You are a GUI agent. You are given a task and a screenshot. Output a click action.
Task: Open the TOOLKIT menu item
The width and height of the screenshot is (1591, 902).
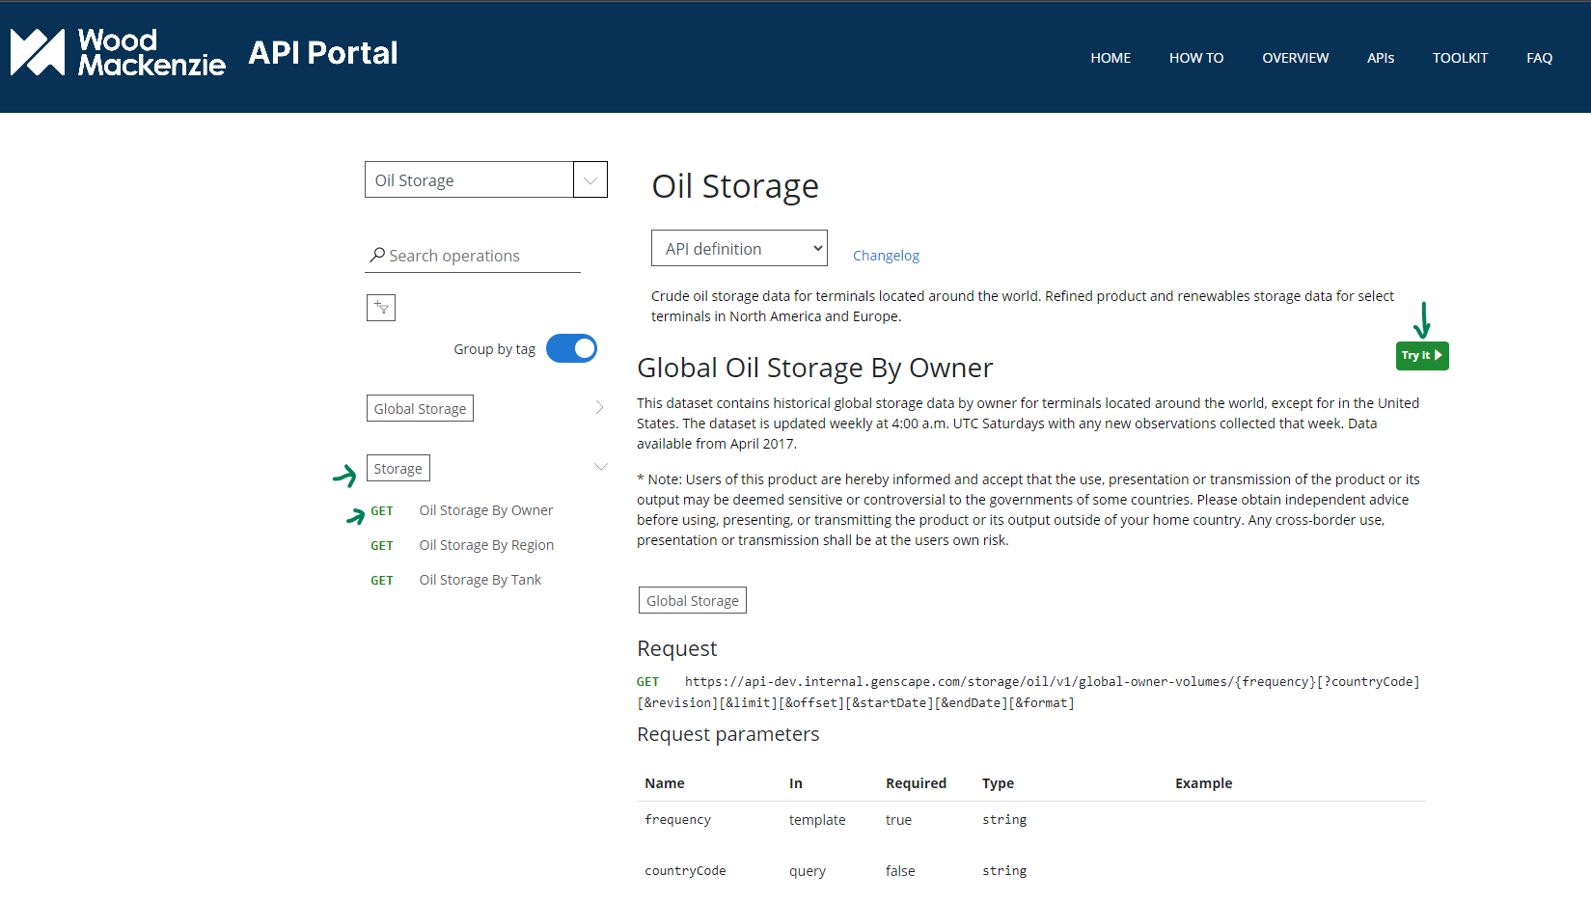click(x=1460, y=58)
